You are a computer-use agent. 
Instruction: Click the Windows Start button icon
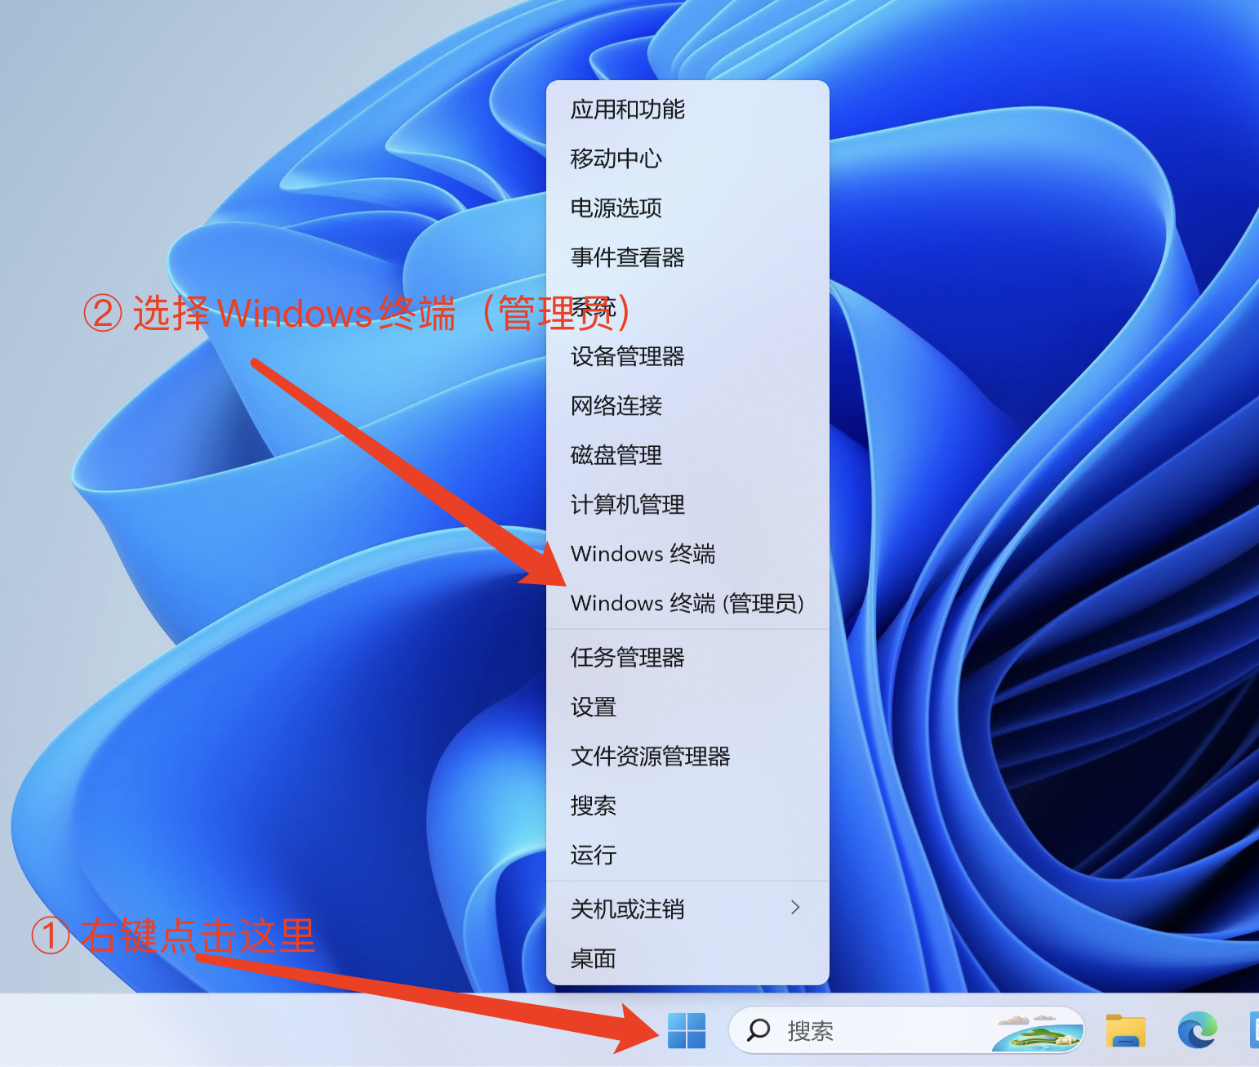click(686, 1030)
